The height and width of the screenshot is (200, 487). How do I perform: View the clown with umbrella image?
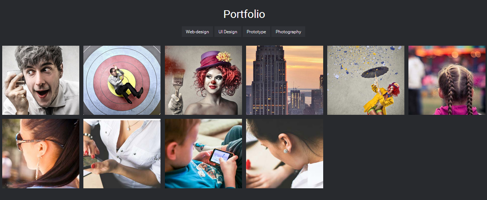pos(366,80)
